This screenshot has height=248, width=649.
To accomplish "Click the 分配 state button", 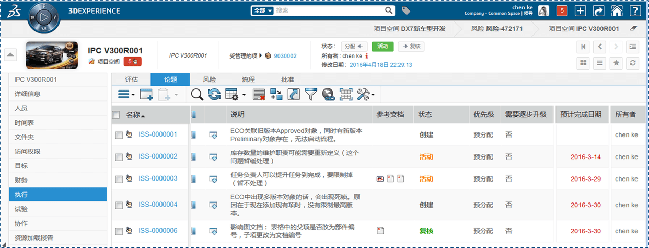I will coord(354,46).
